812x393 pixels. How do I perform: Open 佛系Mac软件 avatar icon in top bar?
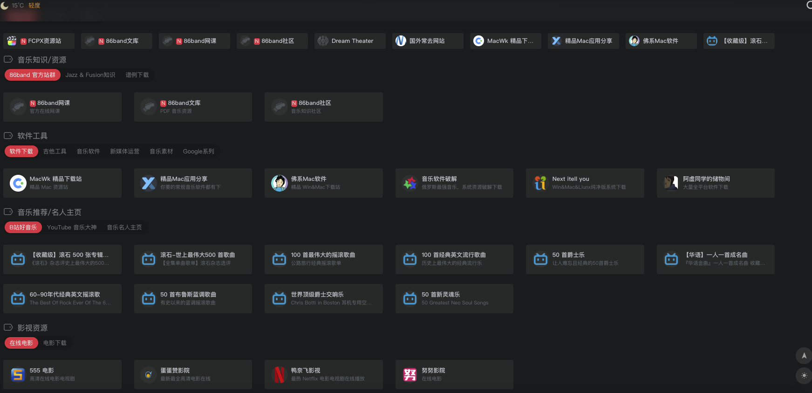coord(634,41)
